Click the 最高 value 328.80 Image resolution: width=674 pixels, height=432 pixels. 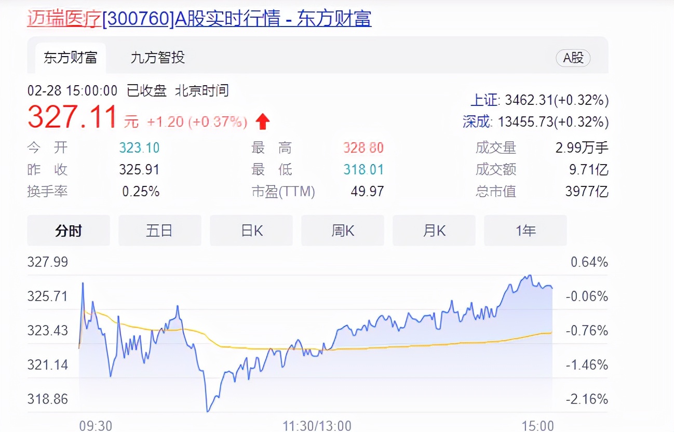click(x=363, y=148)
